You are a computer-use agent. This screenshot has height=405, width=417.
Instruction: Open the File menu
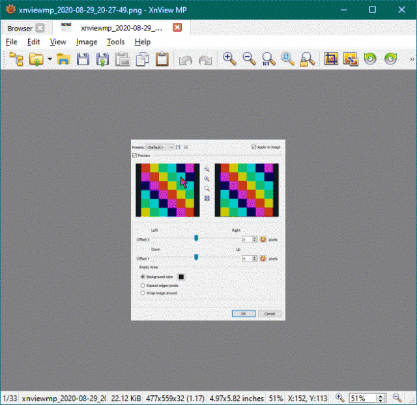coord(12,42)
